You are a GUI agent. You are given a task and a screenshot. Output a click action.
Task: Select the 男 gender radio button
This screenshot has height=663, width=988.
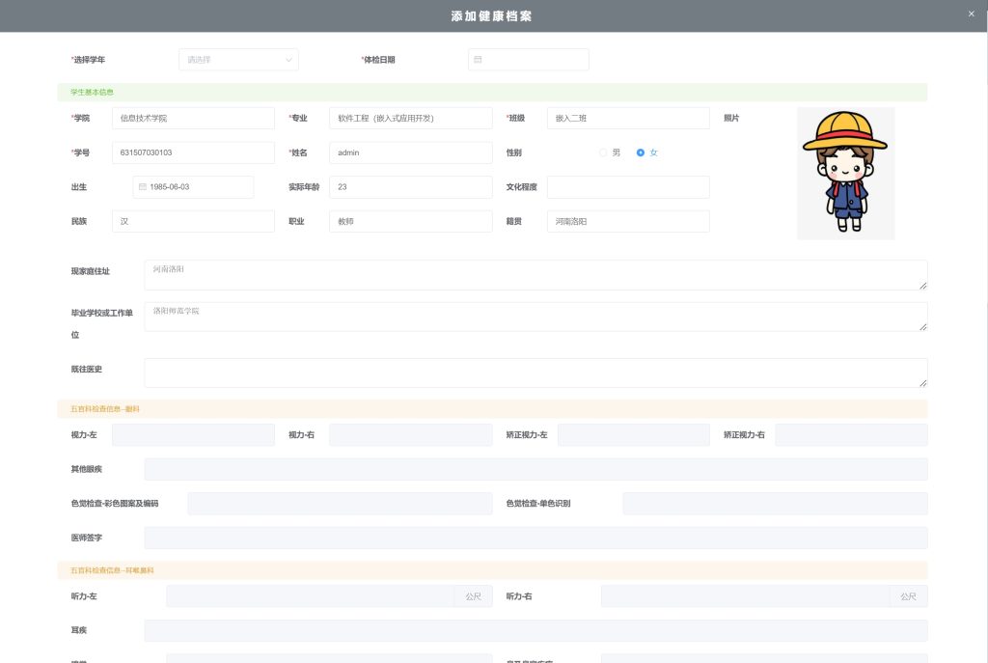point(603,152)
